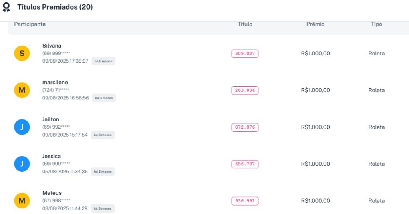This screenshot has width=409, height=214.
Task: Open the participant name Jailton
Action: click(51, 119)
